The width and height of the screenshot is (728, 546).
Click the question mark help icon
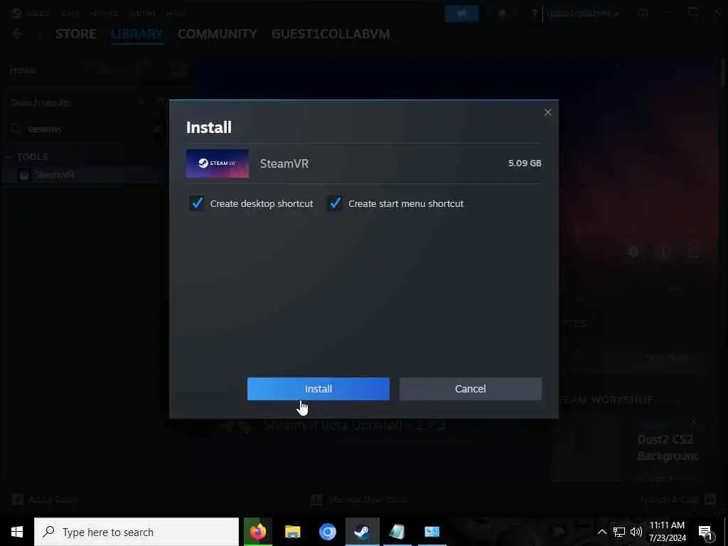point(534,13)
